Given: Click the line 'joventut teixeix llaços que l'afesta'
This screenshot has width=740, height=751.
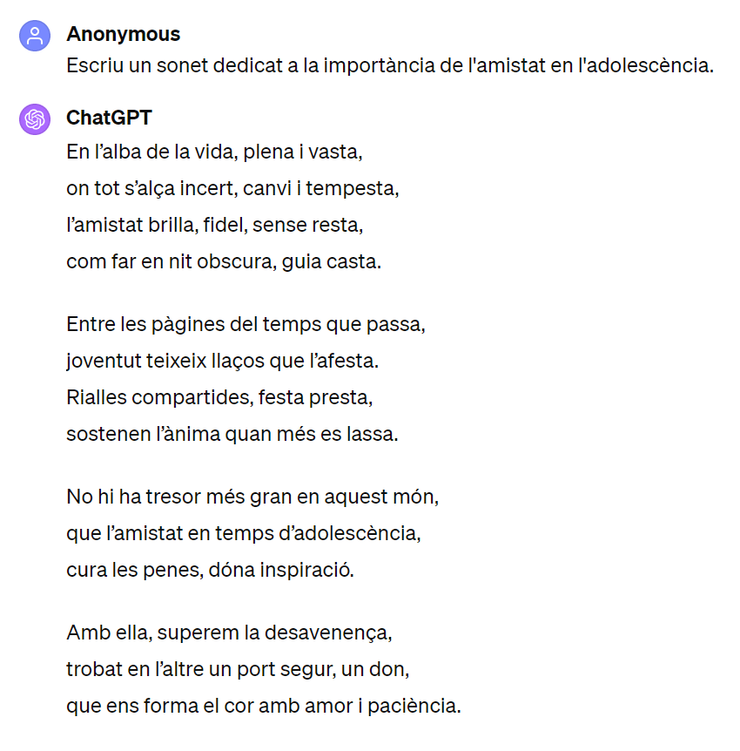Looking at the screenshot, I should tap(223, 361).
